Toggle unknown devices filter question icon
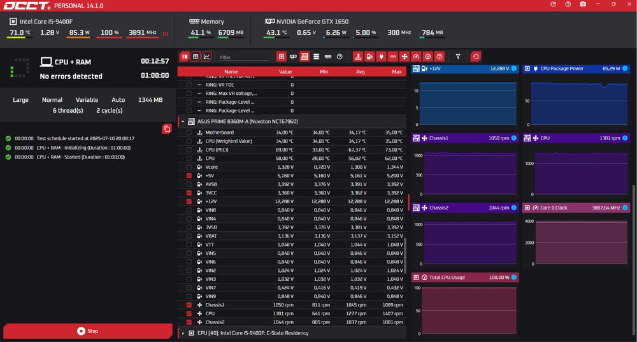Screen dimensions: 637x342 click(x=340, y=57)
